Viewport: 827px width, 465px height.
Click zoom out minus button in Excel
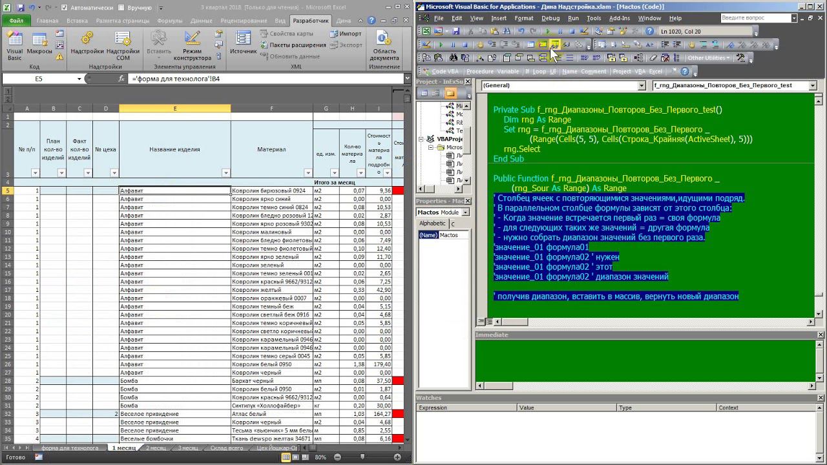pos(337,457)
